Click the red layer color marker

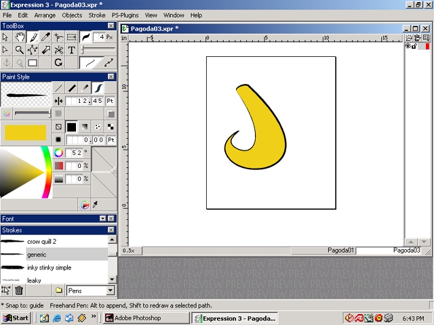427,46
